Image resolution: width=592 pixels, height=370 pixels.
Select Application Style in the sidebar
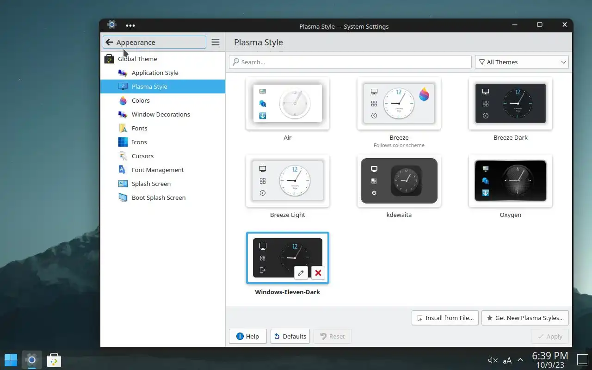tap(163, 73)
